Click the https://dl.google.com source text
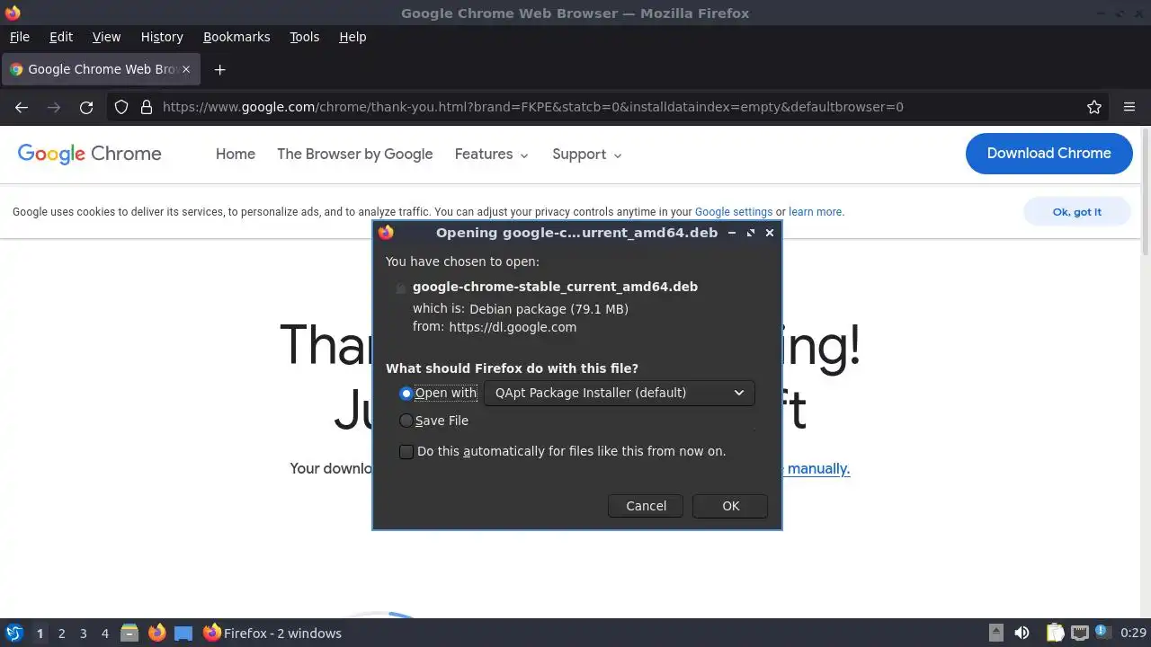Viewport: 1151px width, 647px height. [513, 327]
